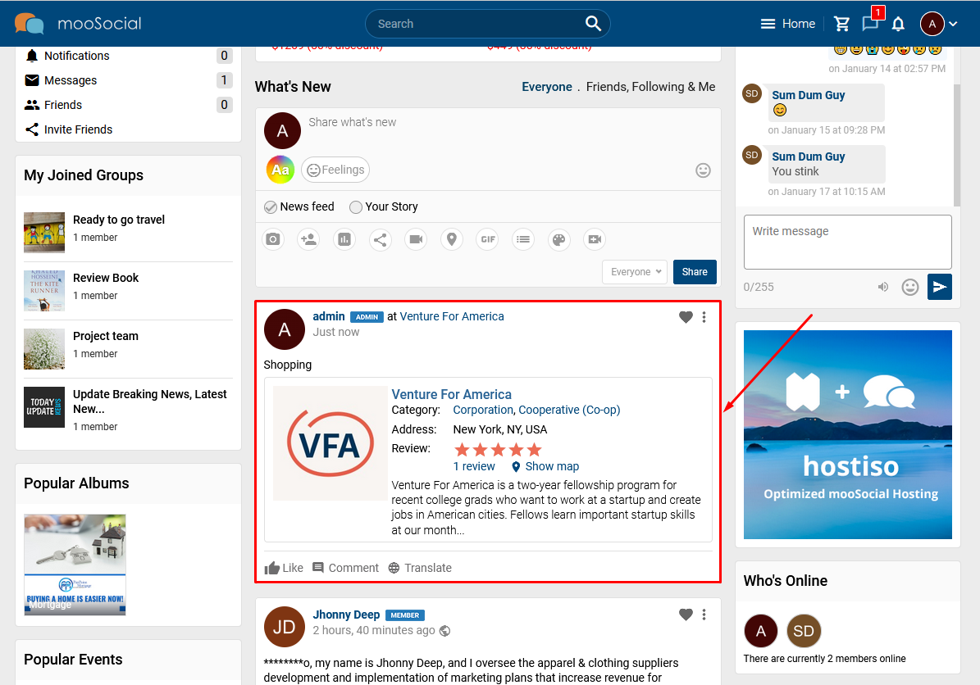This screenshot has width=980, height=685.
Task: Open the SD online member avatar
Action: click(x=803, y=631)
